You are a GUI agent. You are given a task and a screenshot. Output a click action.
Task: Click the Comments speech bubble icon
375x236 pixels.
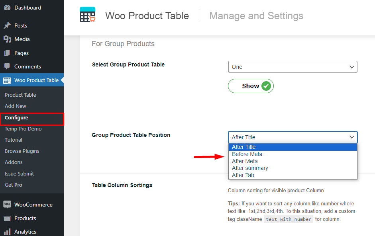coord(7,66)
